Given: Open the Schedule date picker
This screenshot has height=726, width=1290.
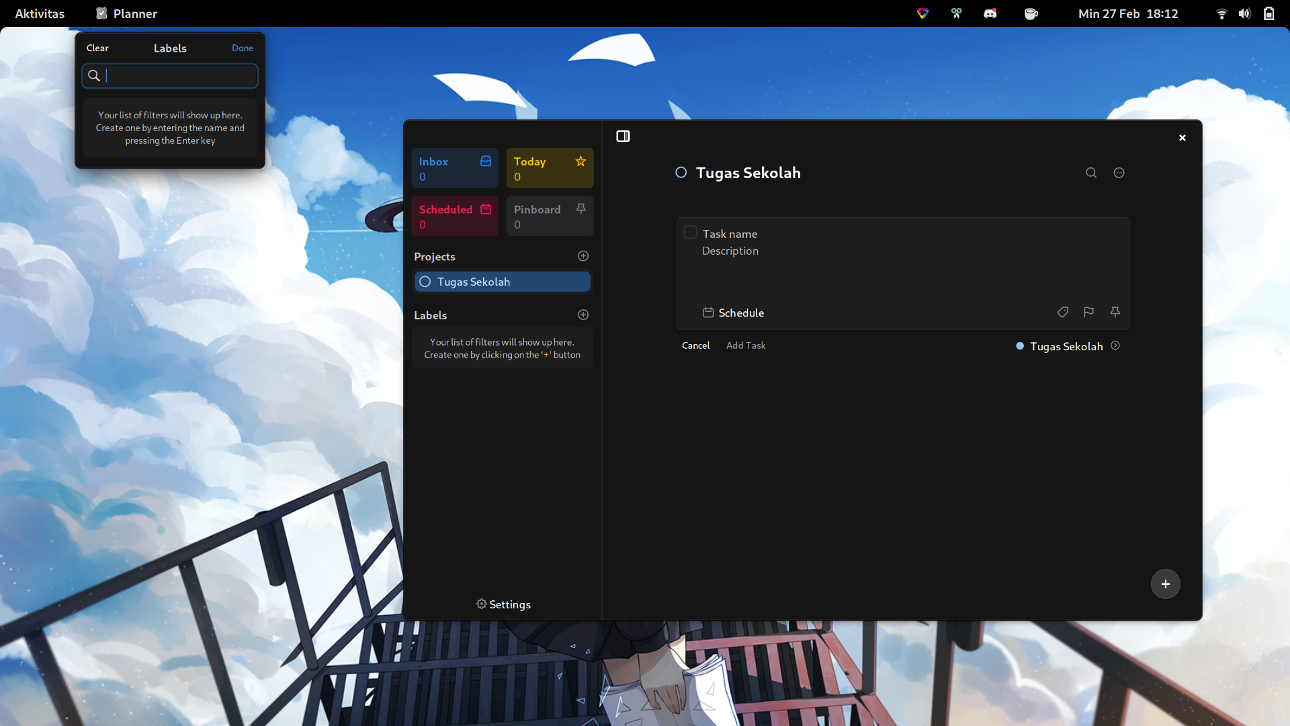Looking at the screenshot, I should click(x=734, y=313).
